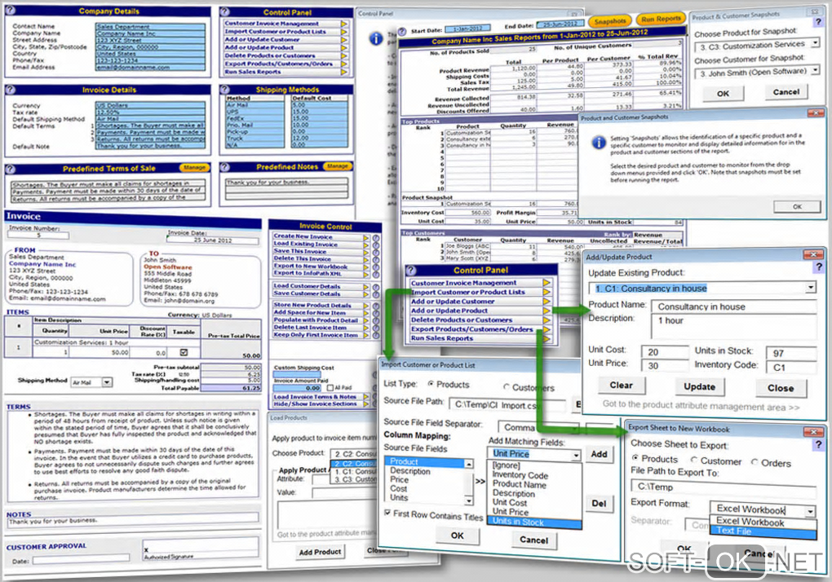This screenshot has width=832, height=582.
Task: Click arrow icon next to Hide/Show Invoice Sections
Action: click(366, 404)
